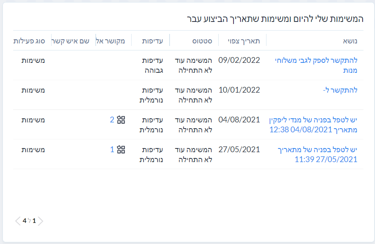
Task: Open the task להתקשר לספק לגבי משלוחי מנות
Action: (316, 65)
